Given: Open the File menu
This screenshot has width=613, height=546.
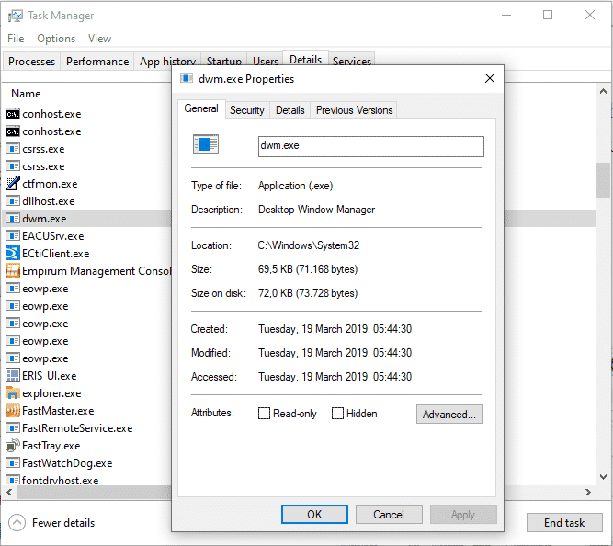Looking at the screenshot, I should click(x=16, y=39).
